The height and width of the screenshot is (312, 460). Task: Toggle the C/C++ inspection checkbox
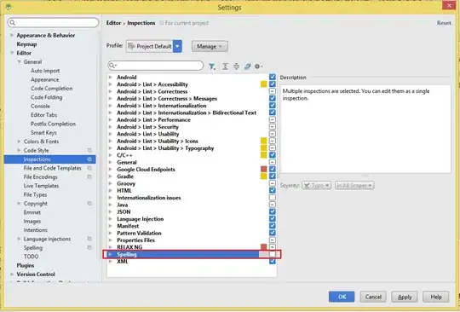pos(273,155)
